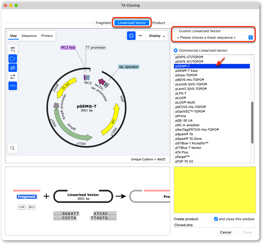Toggle the features display icon

click(x=13, y=59)
